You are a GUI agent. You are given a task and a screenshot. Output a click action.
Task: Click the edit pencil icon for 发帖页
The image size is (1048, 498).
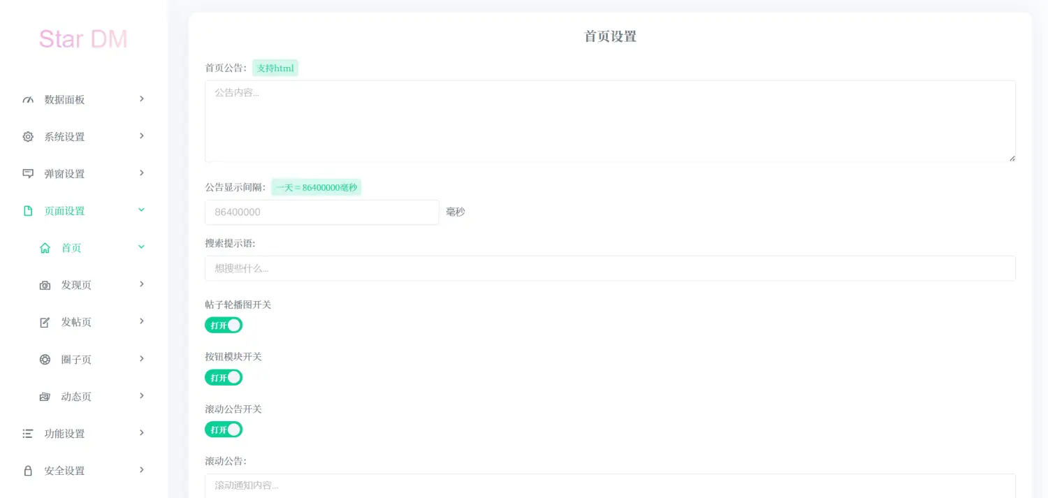pyautogui.click(x=45, y=322)
